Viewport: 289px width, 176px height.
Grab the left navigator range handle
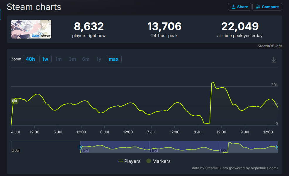click(80, 147)
